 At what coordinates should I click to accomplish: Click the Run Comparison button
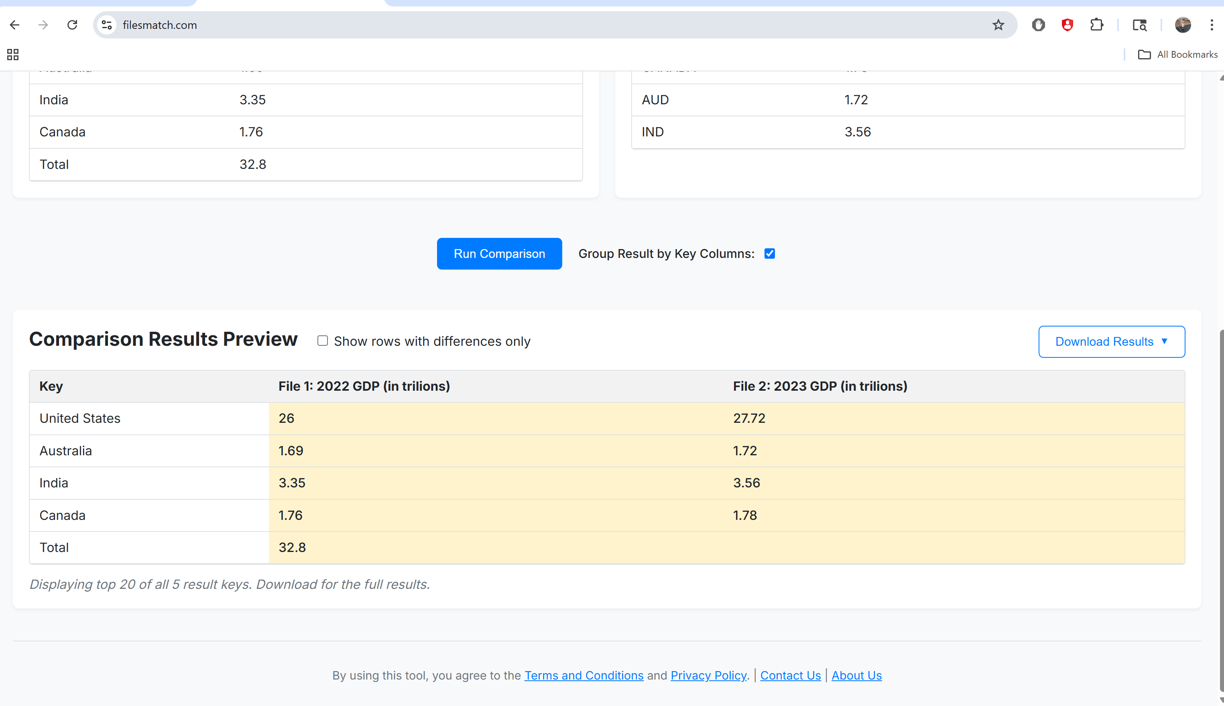(499, 254)
